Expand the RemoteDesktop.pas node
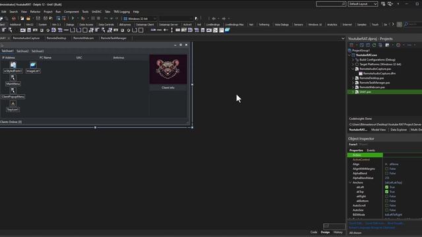The image size is (422, 237). coord(353,78)
